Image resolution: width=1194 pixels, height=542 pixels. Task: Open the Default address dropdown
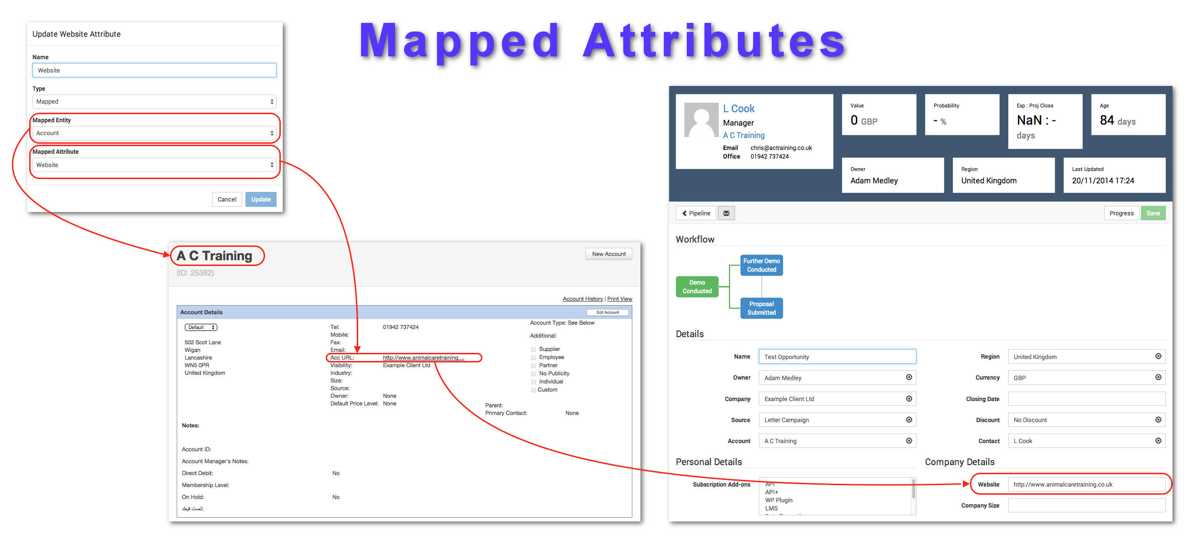point(201,327)
